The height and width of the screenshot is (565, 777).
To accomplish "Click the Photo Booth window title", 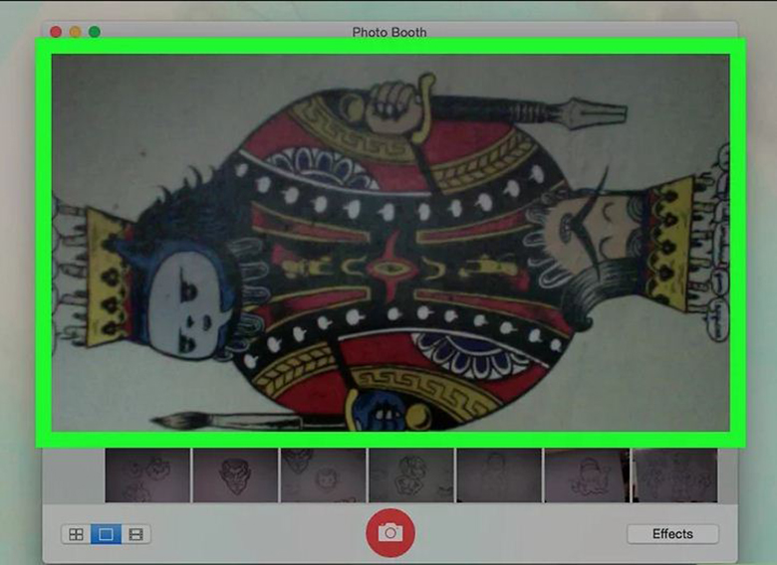I will point(389,32).
